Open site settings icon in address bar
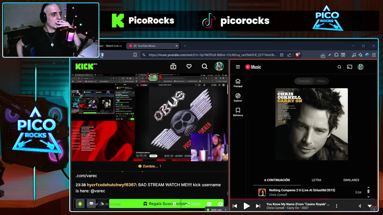 [x=144, y=55]
